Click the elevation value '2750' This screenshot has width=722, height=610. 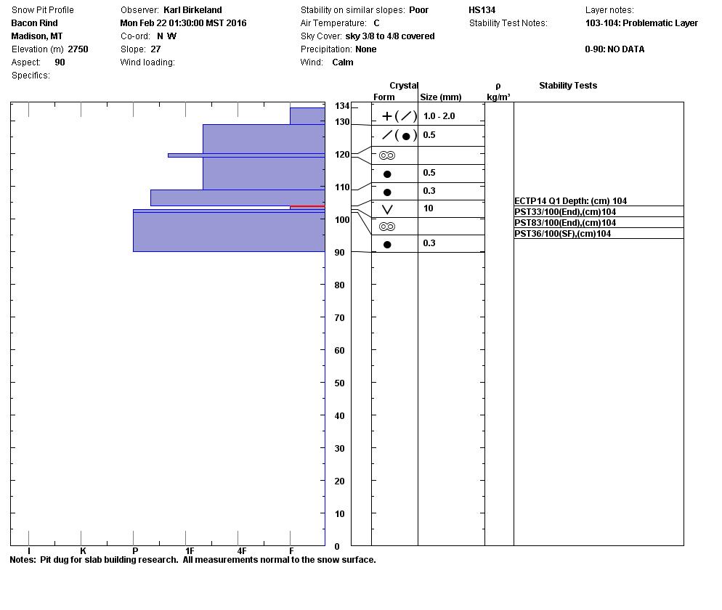pos(78,49)
